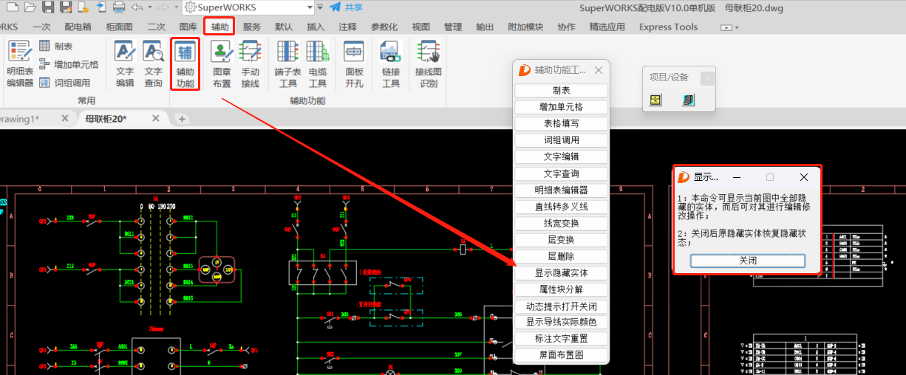The height and width of the screenshot is (375, 906).
Task: Open the 参数化 ribbon tab
Action: [x=384, y=27]
